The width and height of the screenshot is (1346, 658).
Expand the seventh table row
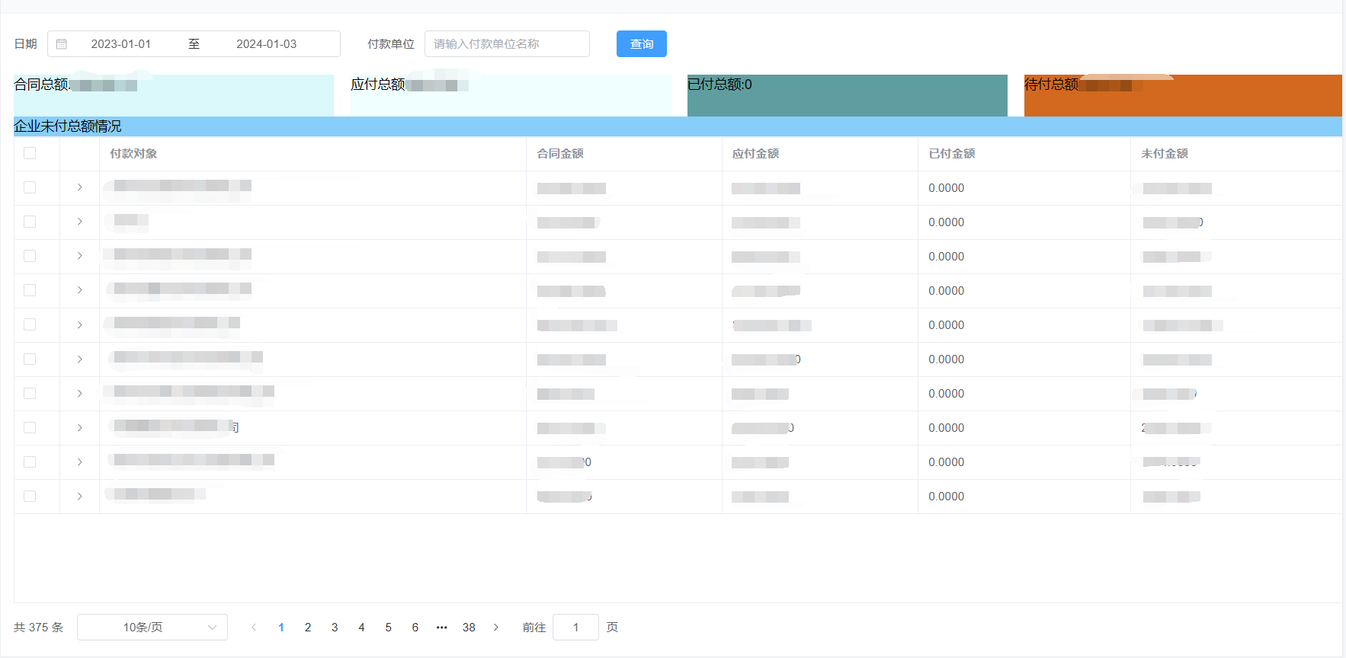click(79, 393)
